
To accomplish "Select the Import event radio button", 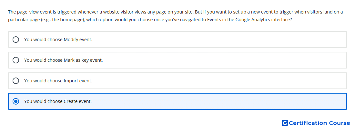I will (16, 81).
